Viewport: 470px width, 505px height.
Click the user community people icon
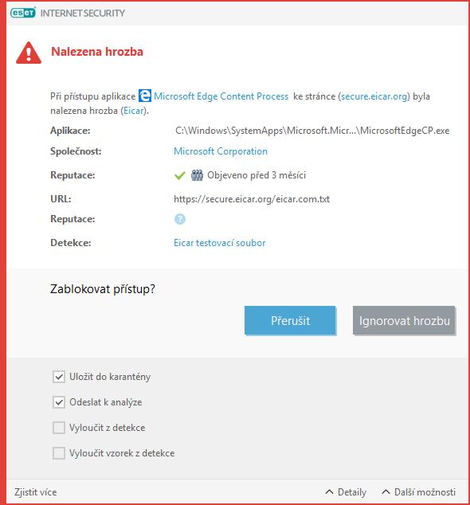tap(197, 175)
